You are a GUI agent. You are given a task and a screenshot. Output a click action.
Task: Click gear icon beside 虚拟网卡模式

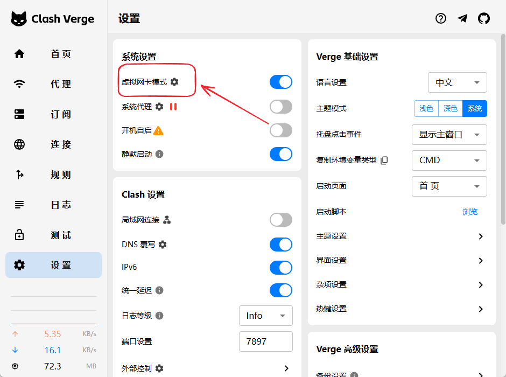[174, 82]
